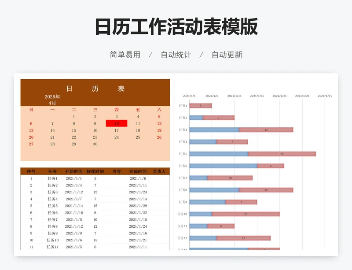Select calendar day 27 in red

[31, 144]
